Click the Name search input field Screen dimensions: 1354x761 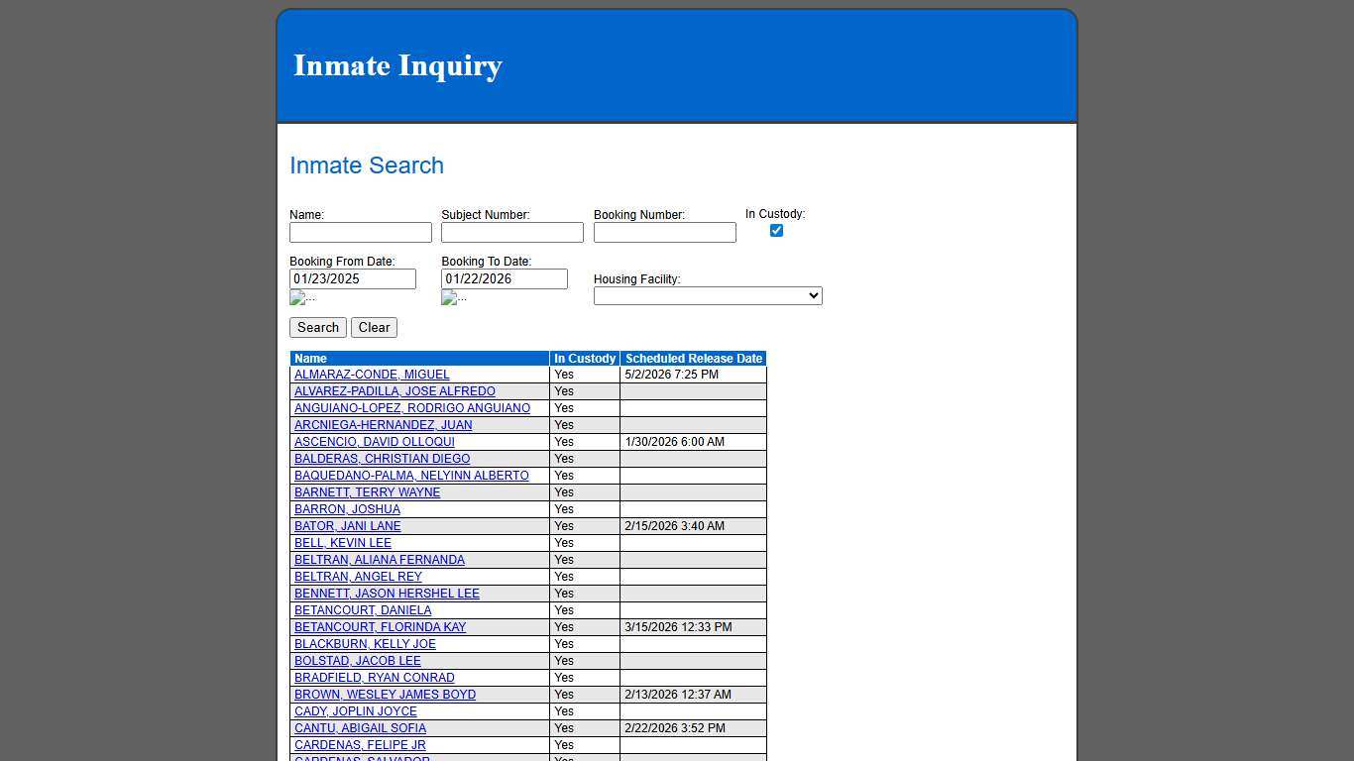[x=360, y=232]
